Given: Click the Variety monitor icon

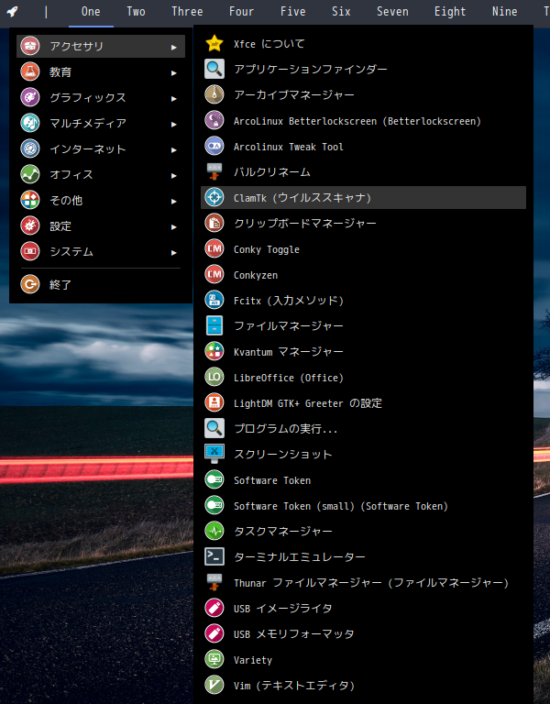Looking at the screenshot, I should pos(214,660).
